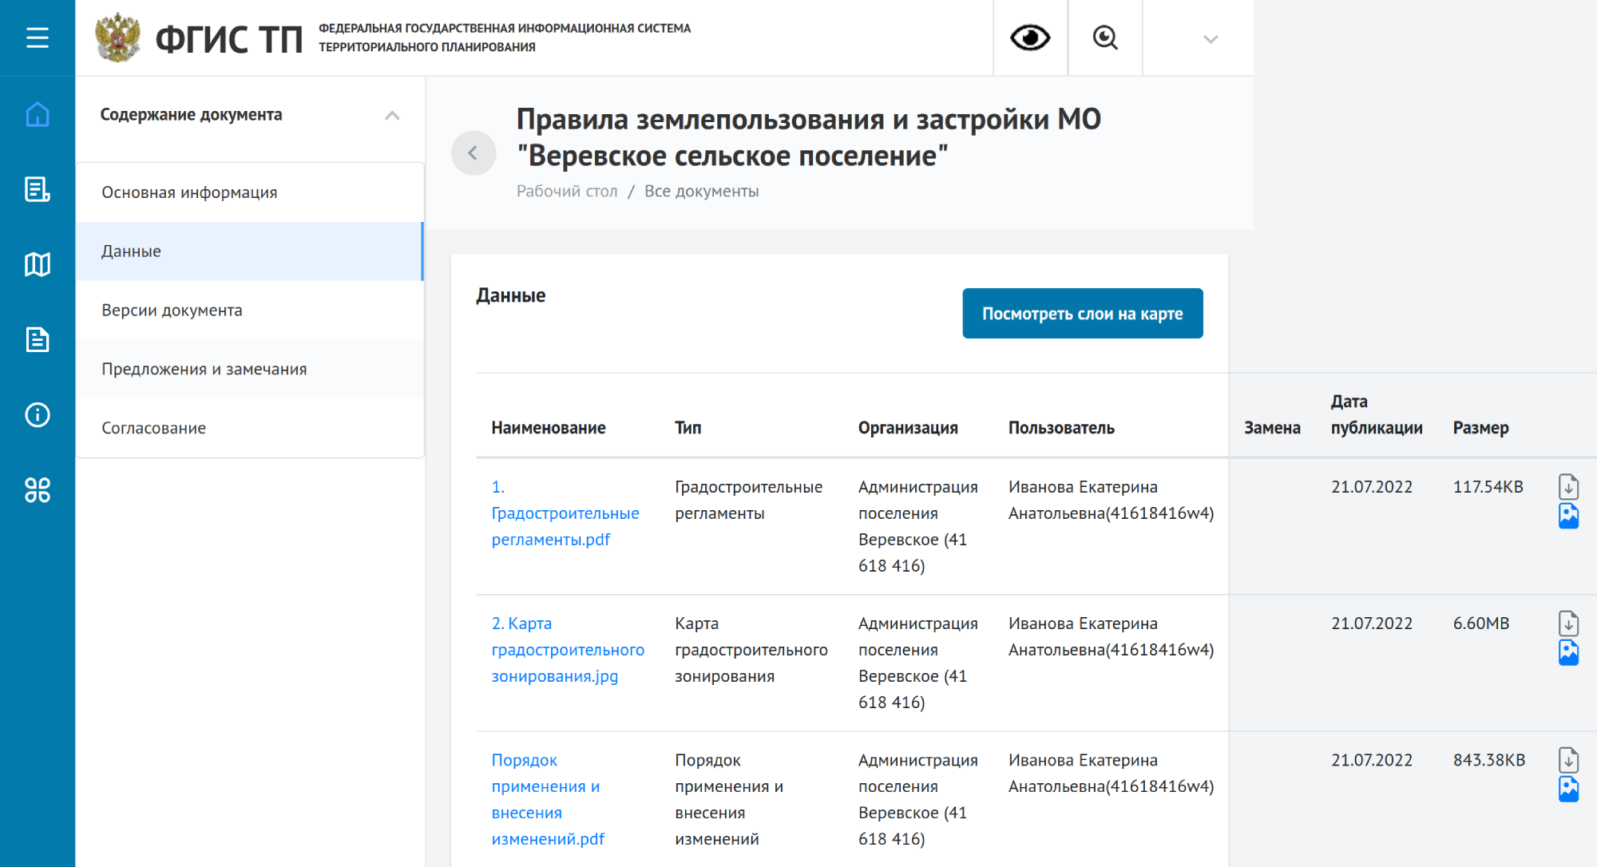Screen dimensions: 1597x867
Task: Open the documents list sidebar icon
Action: [x=38, y=189]
